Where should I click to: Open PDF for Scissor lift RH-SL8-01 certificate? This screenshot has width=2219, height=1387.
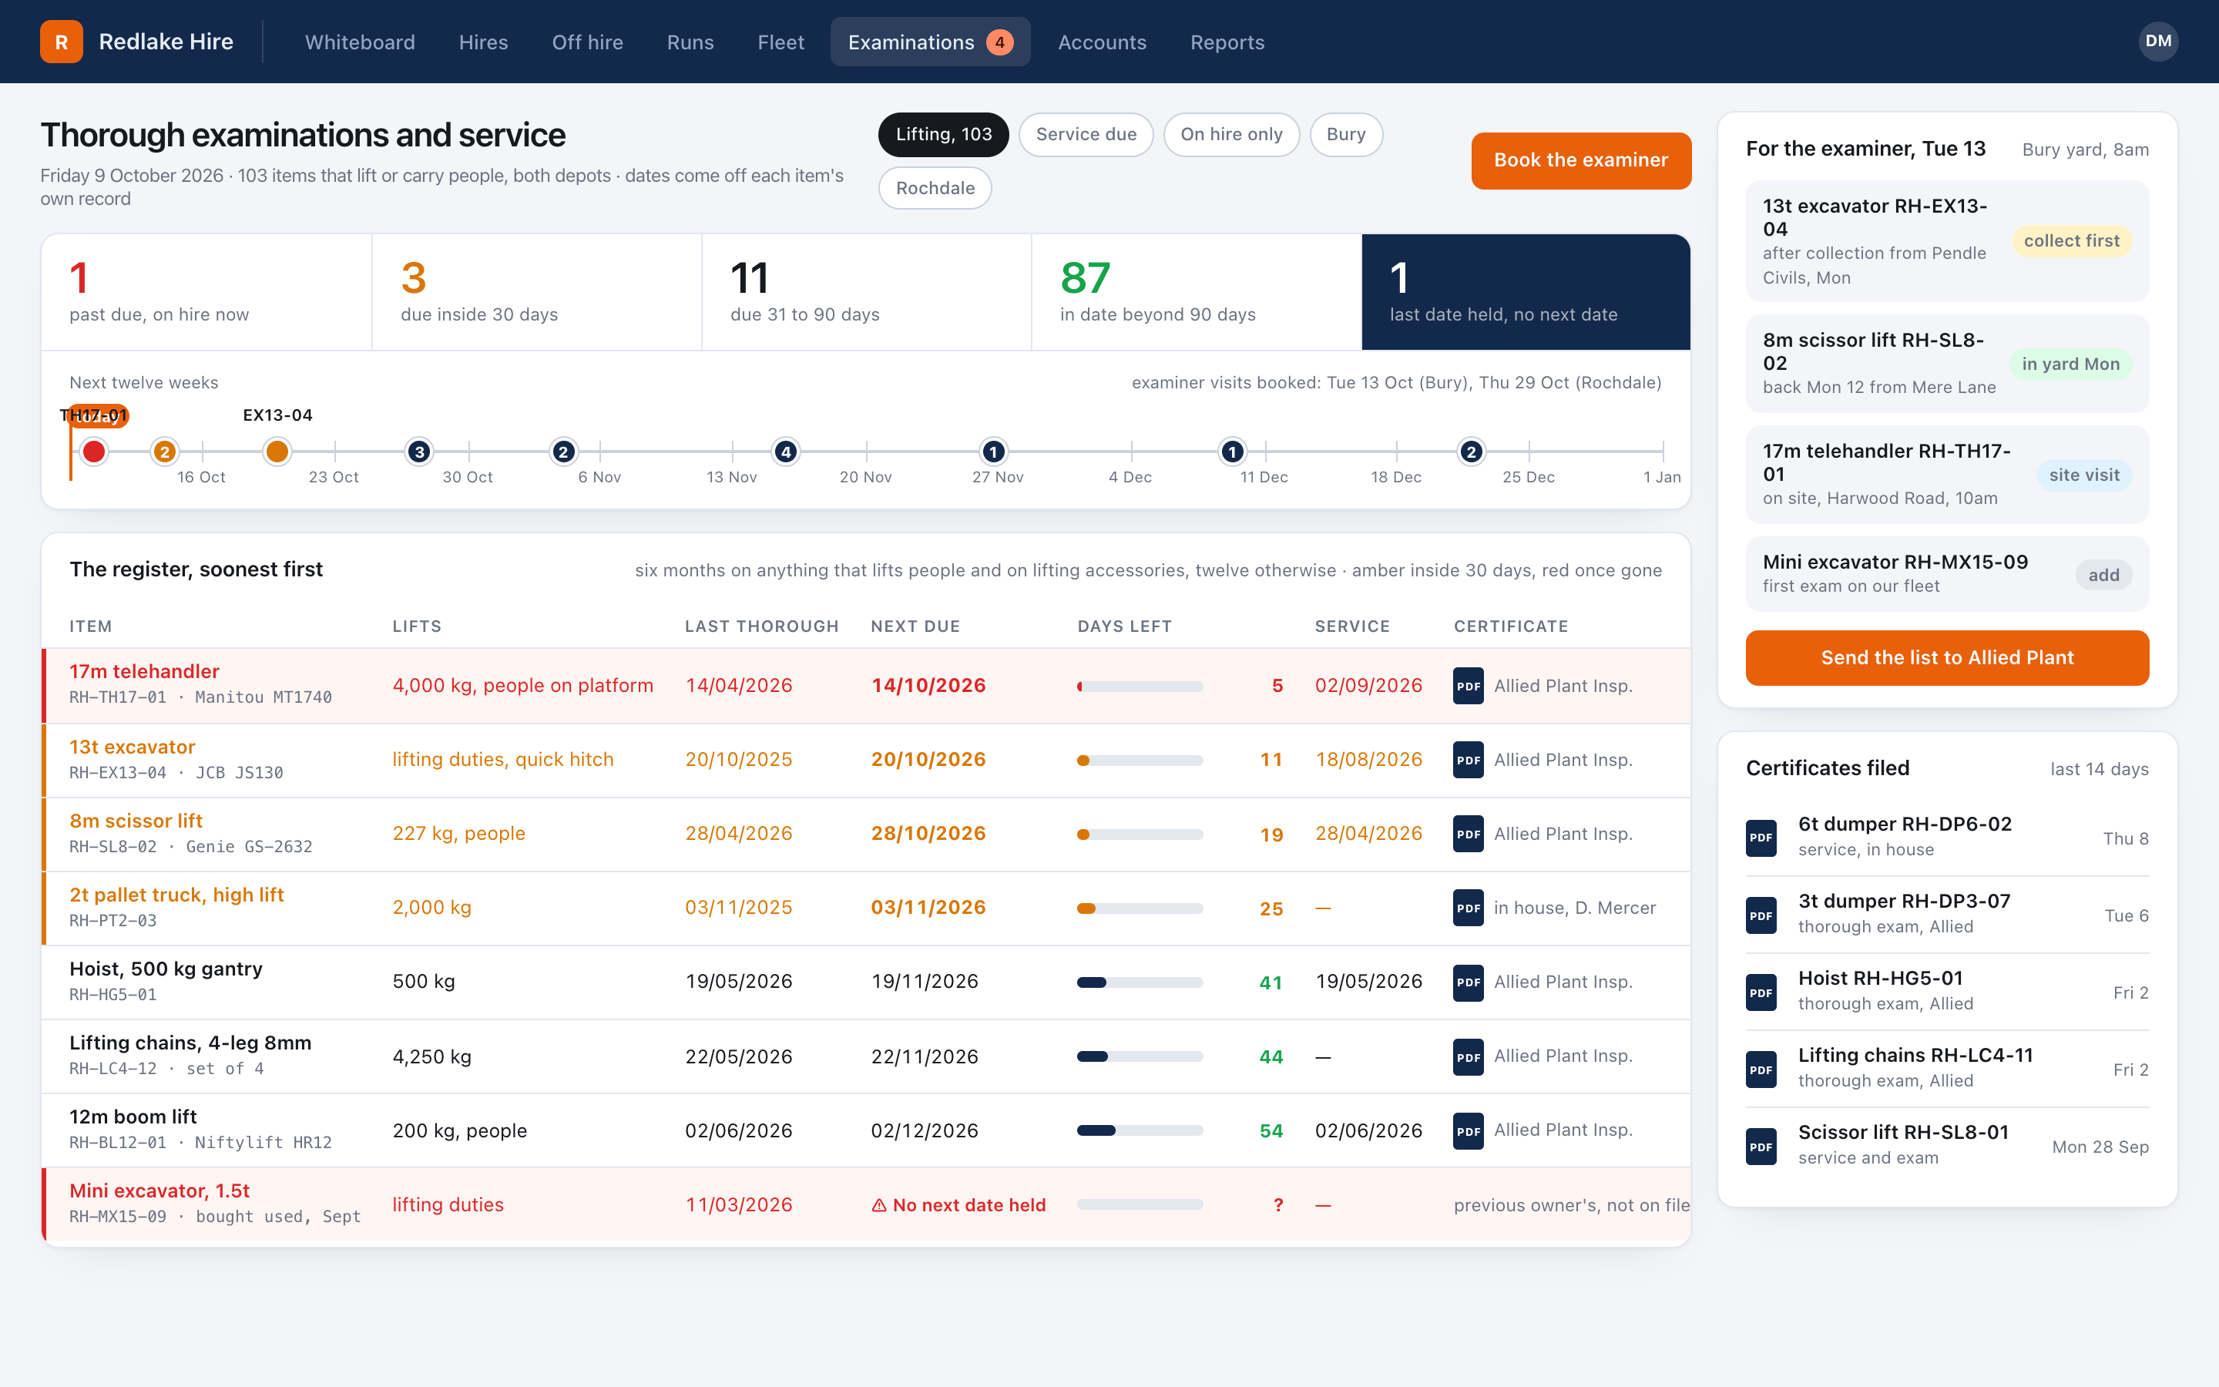[x=1761, y=1147]
